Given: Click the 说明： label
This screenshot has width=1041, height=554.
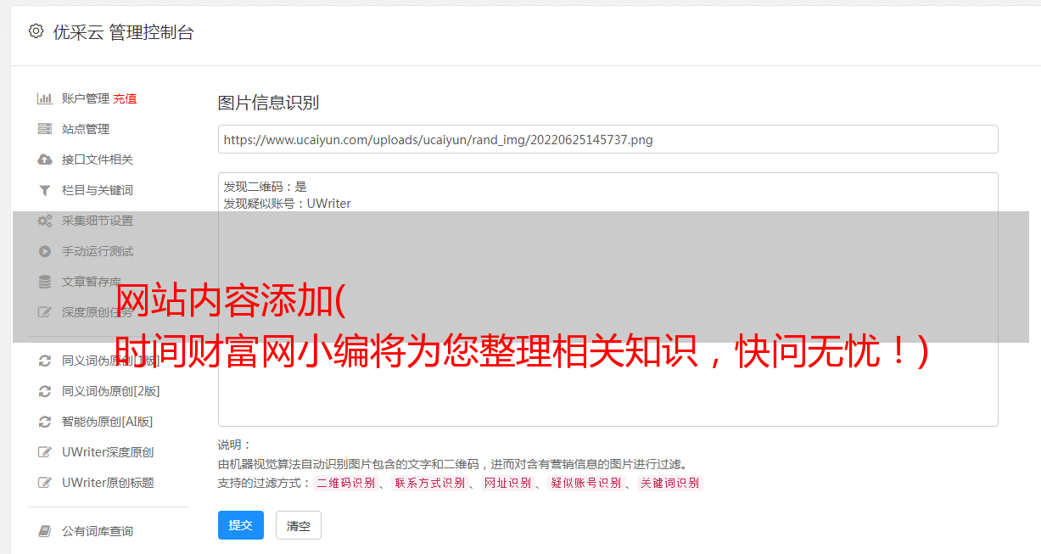Looking at the screenshot, I should (x=234, y=445).
